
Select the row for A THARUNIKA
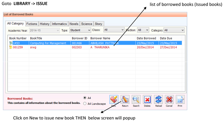pyautogui.click(x=95, y=47)
